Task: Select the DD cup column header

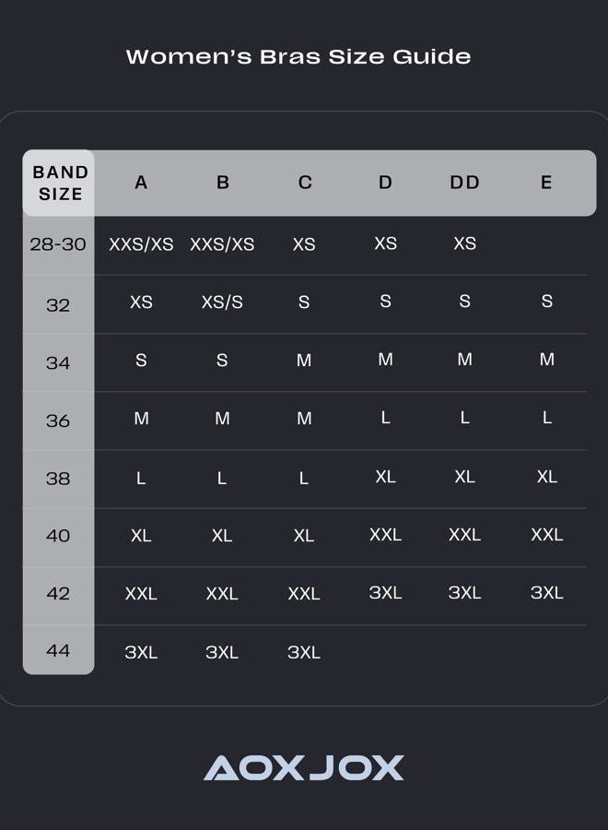Action: coord(464,182)
